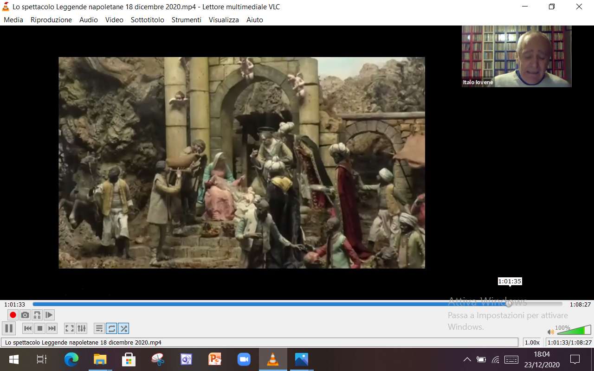Viewport: 594px width, 371px height.
Task: Click the elapsed time 1:01:33 label
Action: [x=15, y=305]
